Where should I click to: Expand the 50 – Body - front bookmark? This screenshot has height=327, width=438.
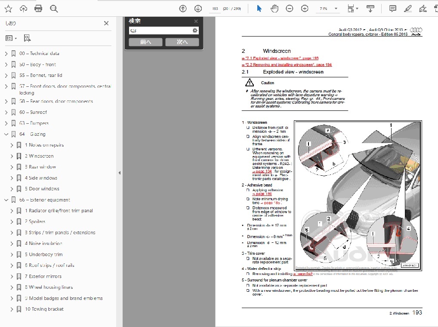(x=6, y=64)
